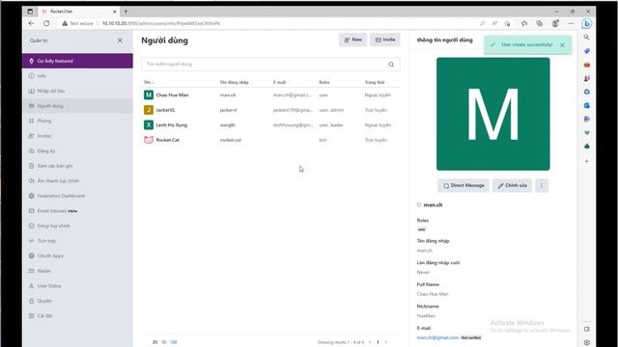Show 100 items per page
The height and width of the screenshot is (347, 618).
point(174,342)
